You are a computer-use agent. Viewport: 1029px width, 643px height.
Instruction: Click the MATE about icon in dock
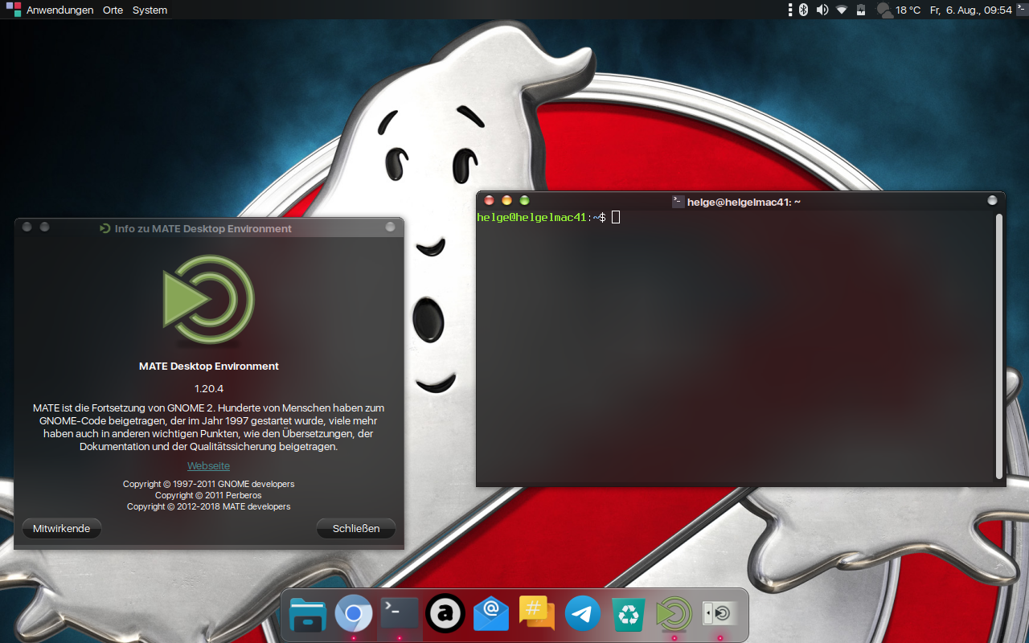(674, 614)
